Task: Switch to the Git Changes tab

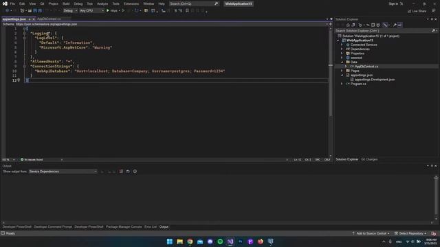Action: coord(369,159)
